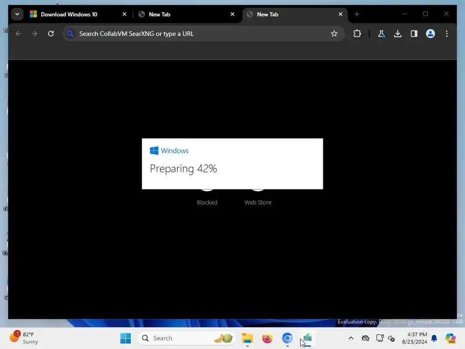465x349 pixels.
Task: Open the profile avatar menu
Action: pyautogui.click(x=430, y=34)
